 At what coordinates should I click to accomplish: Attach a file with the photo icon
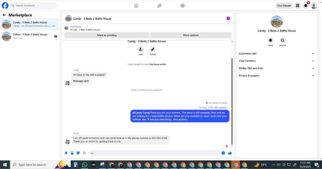tap(72, 153)
